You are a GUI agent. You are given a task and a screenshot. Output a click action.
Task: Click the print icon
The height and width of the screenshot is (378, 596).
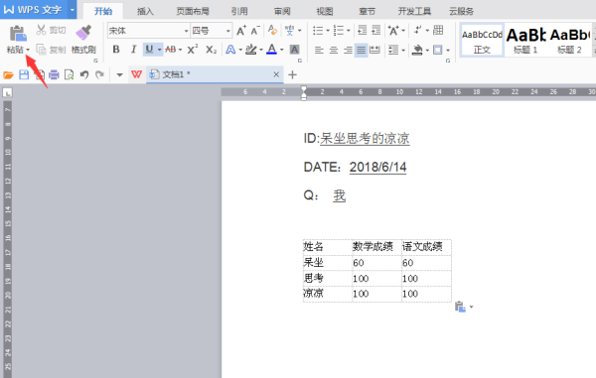tap(54, 74)
